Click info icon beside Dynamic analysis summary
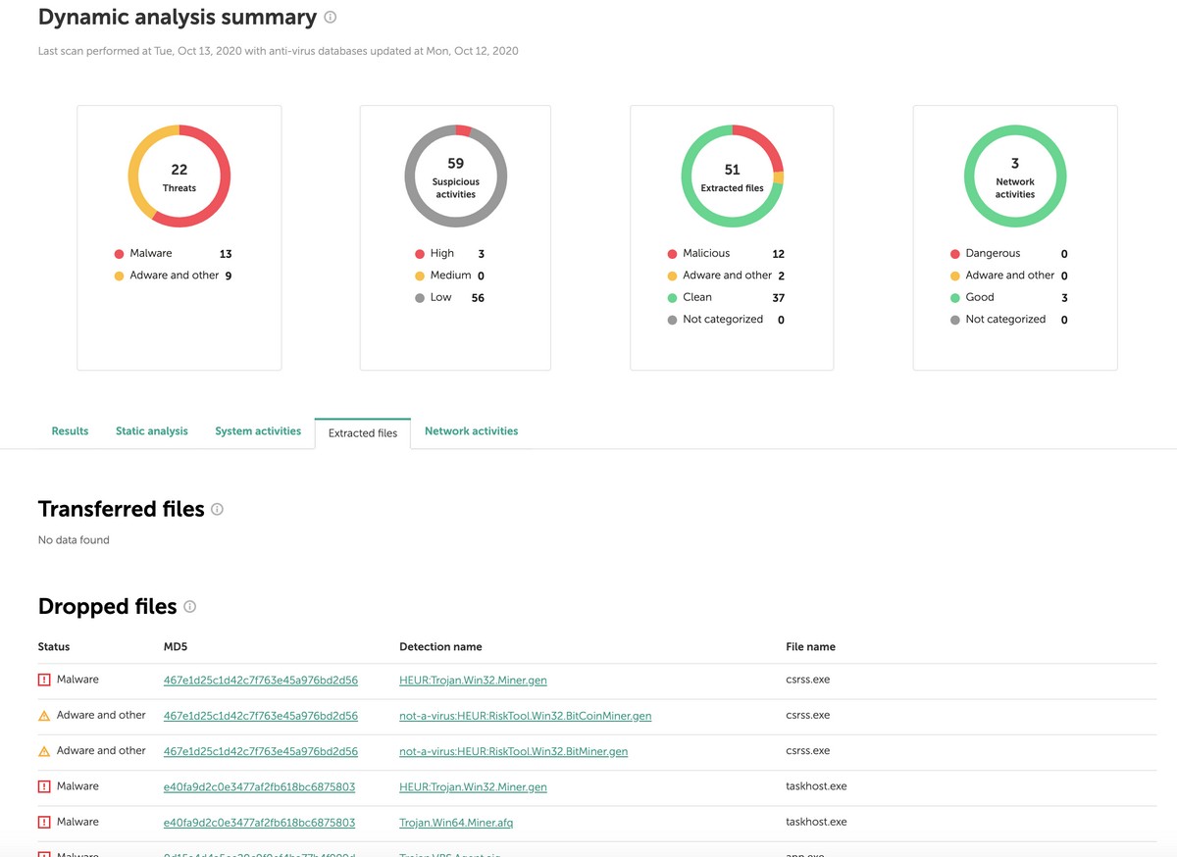Image resolution: width=1177 pixels, height=857 pixels. click(331, 17)
